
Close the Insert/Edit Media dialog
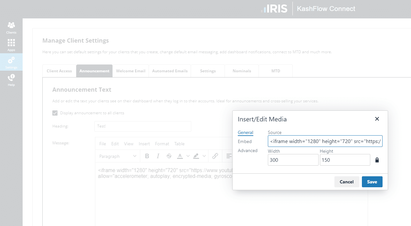pos(377,119)
